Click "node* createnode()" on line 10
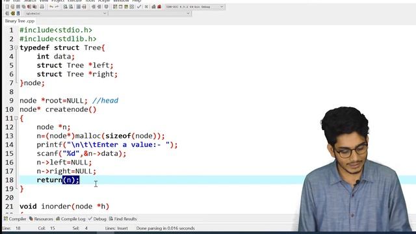 click(58, 109)
